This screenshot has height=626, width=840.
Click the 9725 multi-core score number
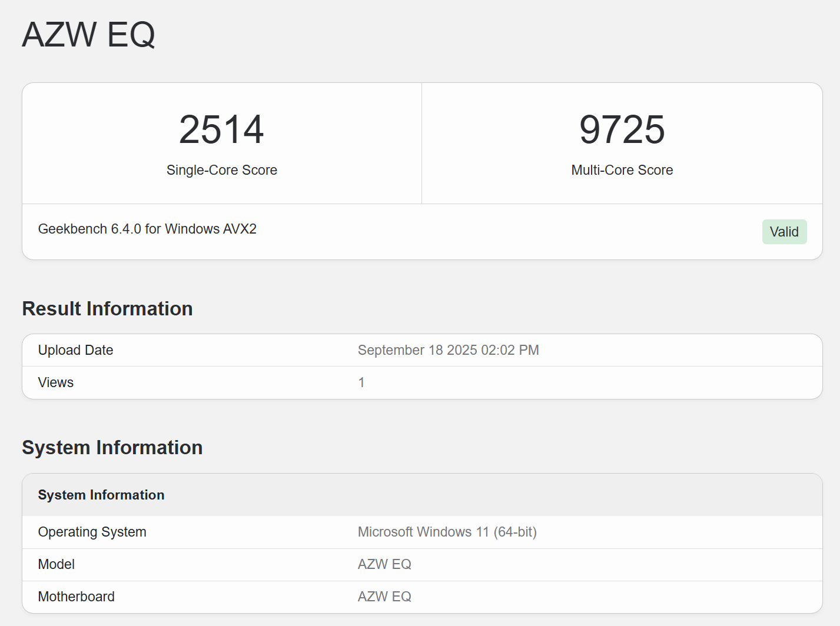622,130
